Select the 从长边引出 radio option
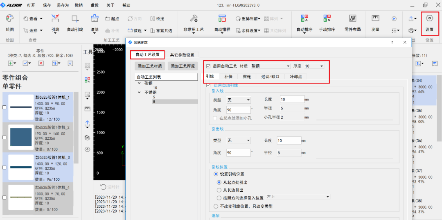Screen dimensions: 442x220 [x=219, y=190]
